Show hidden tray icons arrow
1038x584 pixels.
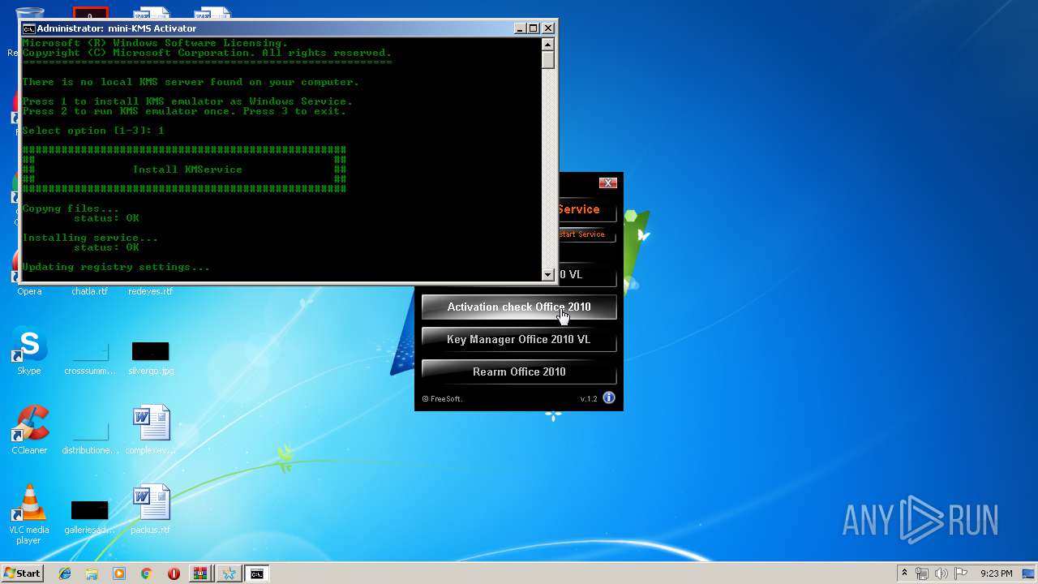[x=904, y=573]
